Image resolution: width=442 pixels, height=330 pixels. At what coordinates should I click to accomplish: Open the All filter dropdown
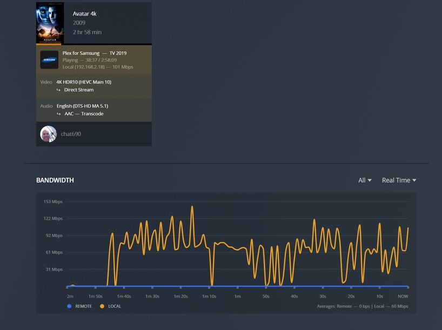click(365, 180)
